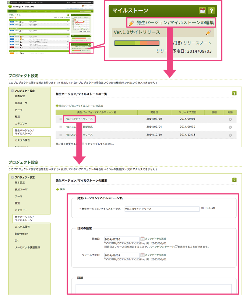Select 参加ユーザ in the 一覧 page sidebar
The image size is (243, 295).
[21, 103]
